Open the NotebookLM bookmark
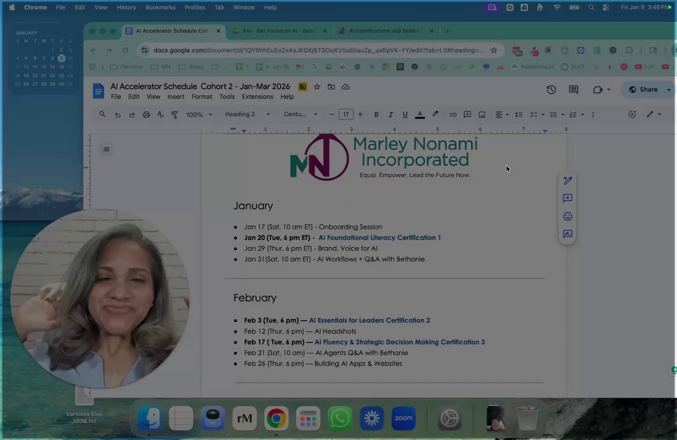 tap(533, 67)
